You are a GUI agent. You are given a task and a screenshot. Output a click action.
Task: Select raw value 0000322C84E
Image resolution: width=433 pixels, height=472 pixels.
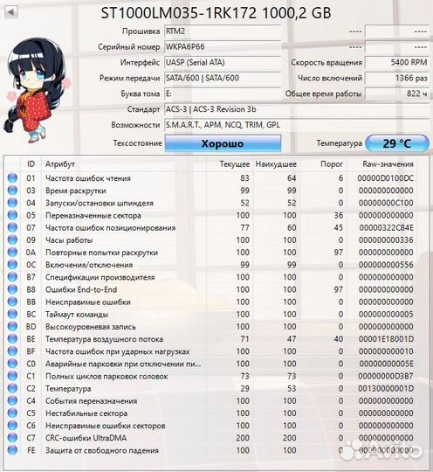point(386,227)
